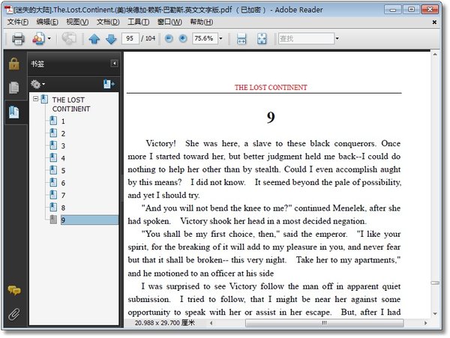Click the horizontal scrollbar thumb
Screen dimensions: 450x338
coord(324,323)
